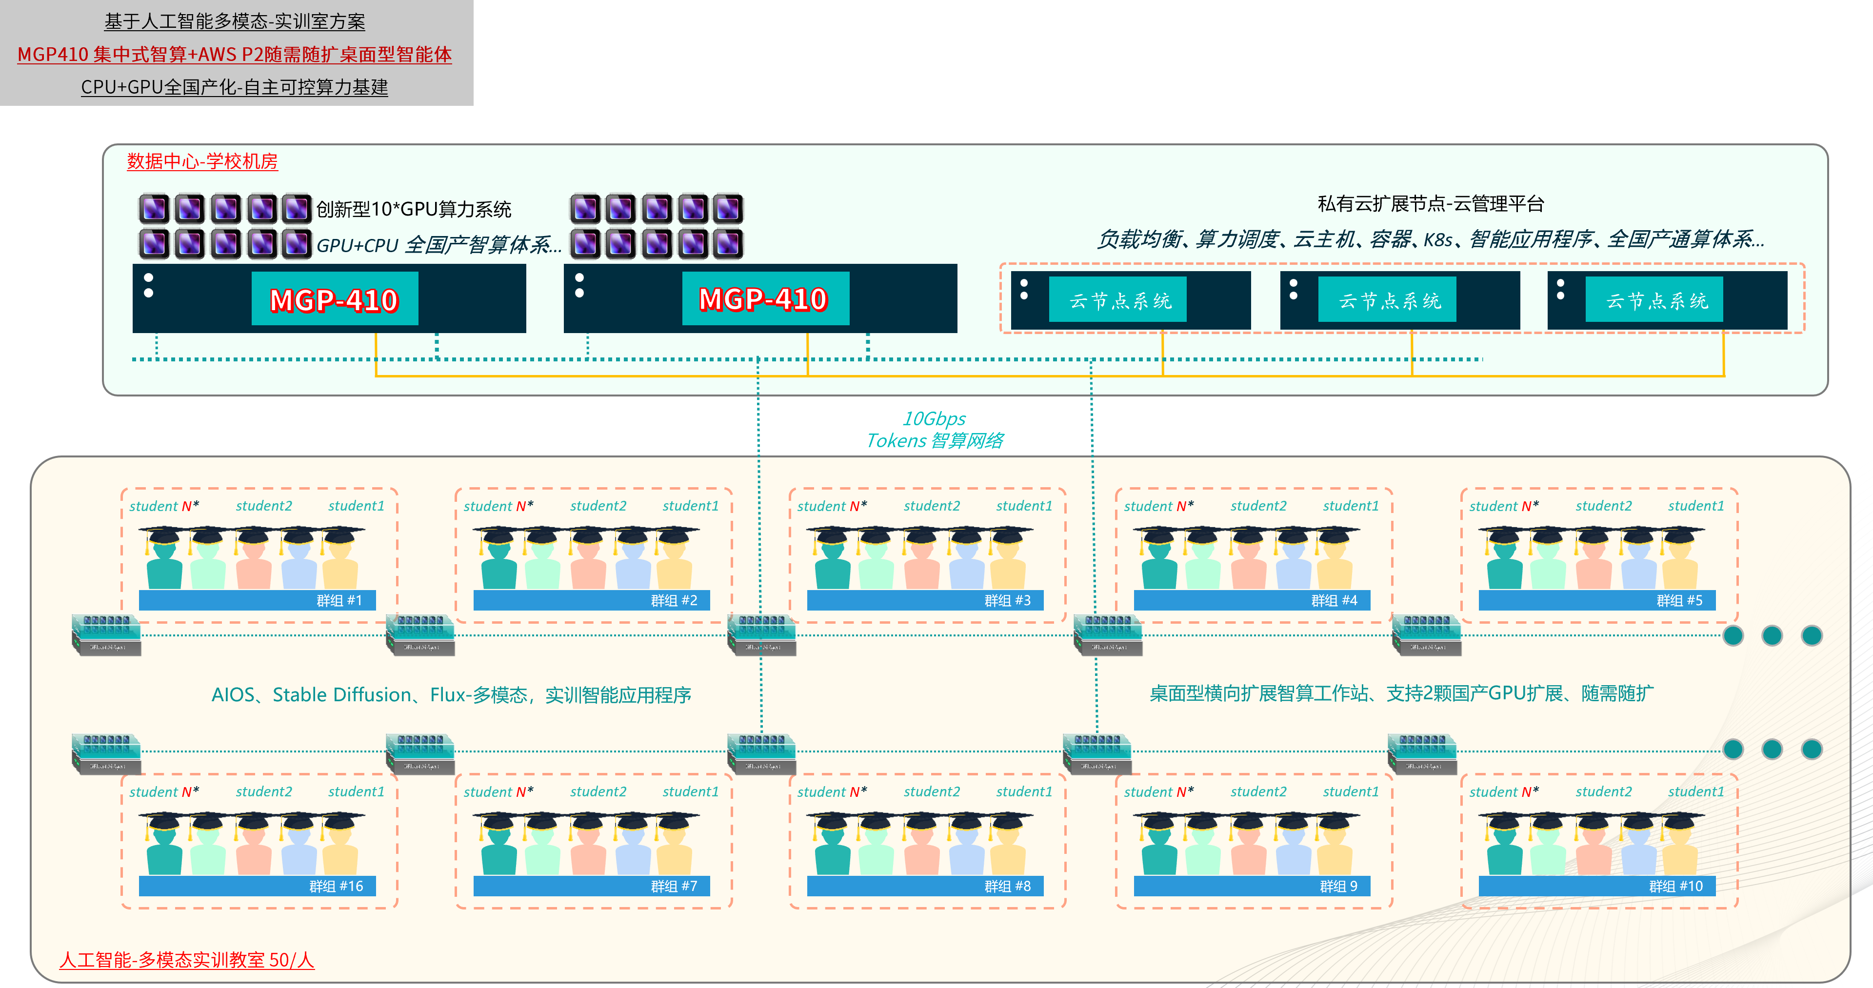Select the first 云节点系统 cloud node box
Image resolution: width=1873 pixels, height=988 pixels.
[x=1119, y=300]
